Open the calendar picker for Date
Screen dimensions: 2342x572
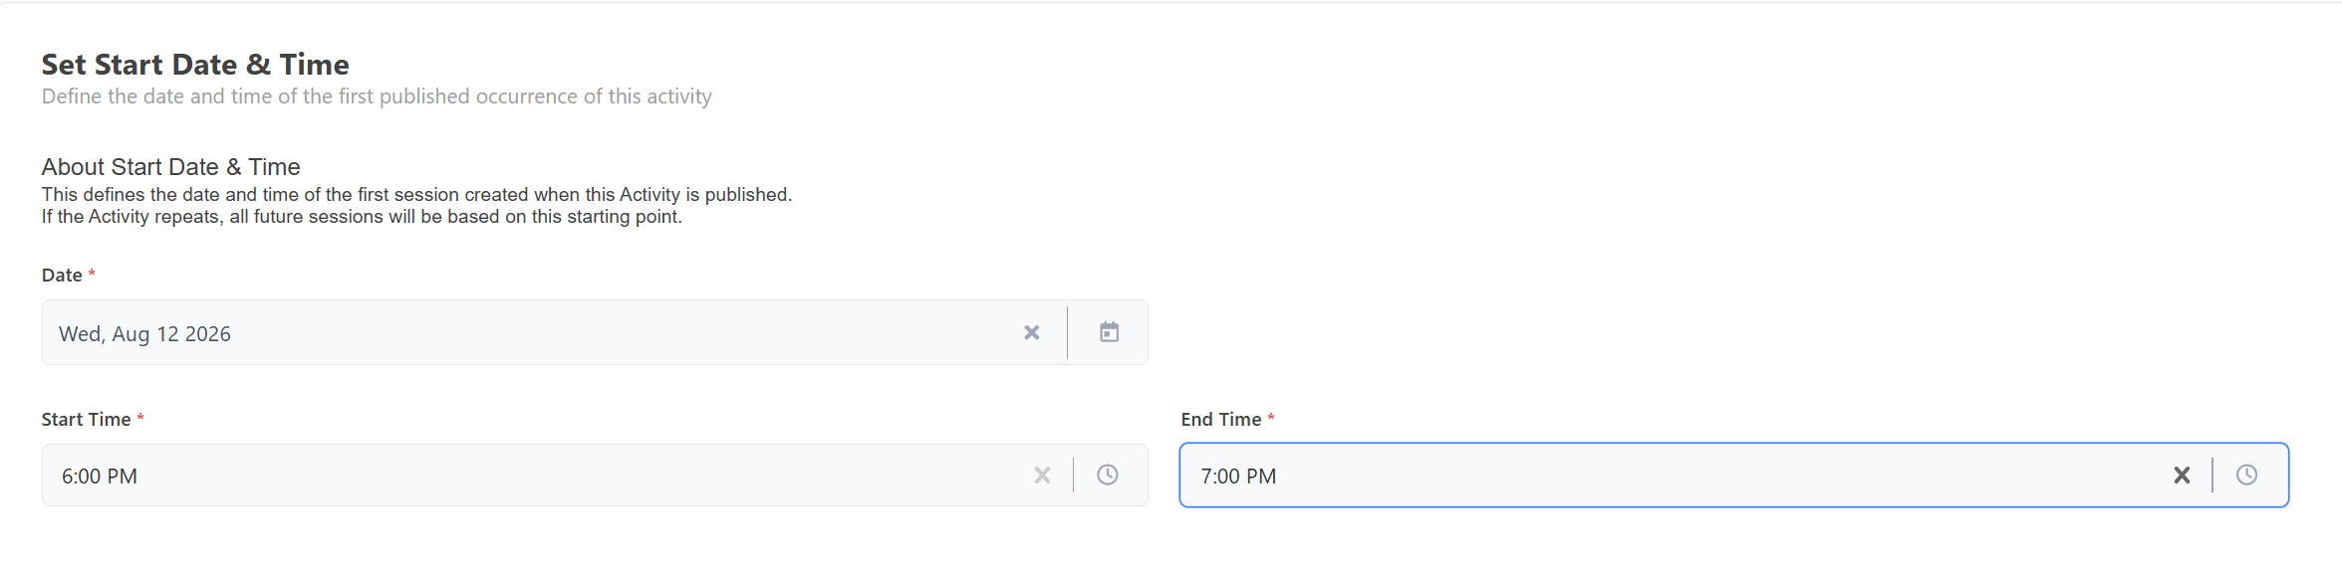(1109, 332)
